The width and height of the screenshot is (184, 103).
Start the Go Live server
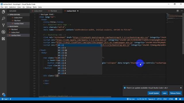[131, 99]
